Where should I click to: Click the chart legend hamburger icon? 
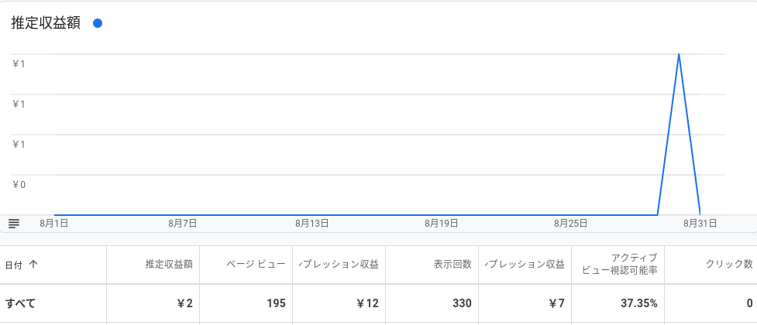point(14,224)
